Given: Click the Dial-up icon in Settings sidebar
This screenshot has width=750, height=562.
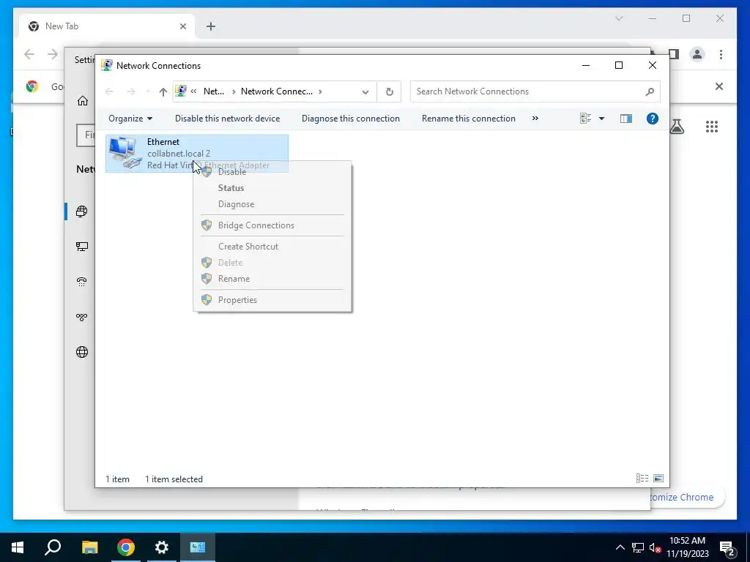Looking at the screenshot, I should 82,282.
